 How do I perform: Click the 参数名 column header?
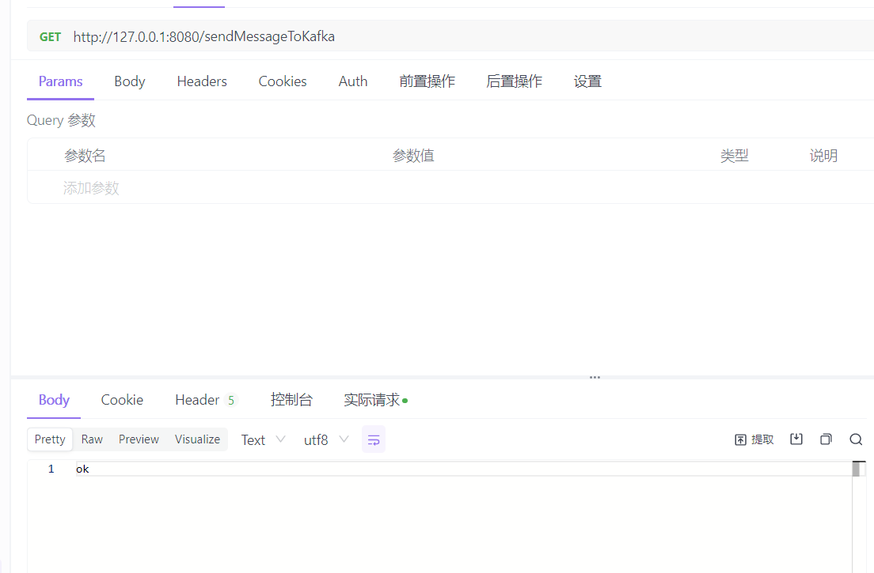click(x=85, y=156)
